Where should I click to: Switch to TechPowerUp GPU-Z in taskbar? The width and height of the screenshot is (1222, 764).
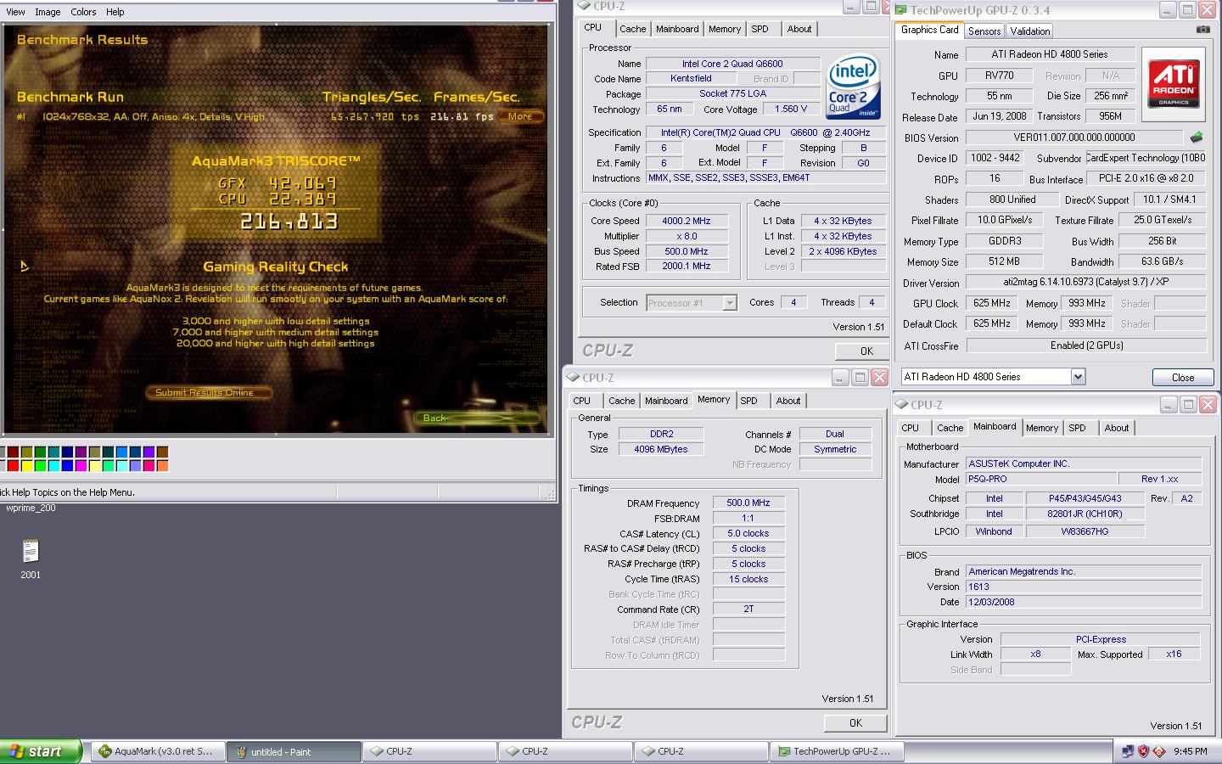[838, 751]
